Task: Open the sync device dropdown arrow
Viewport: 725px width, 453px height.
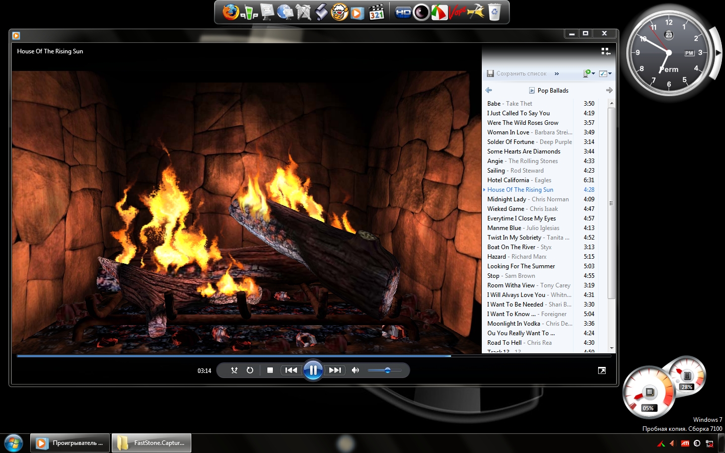Action: click(x=594, y=73)
